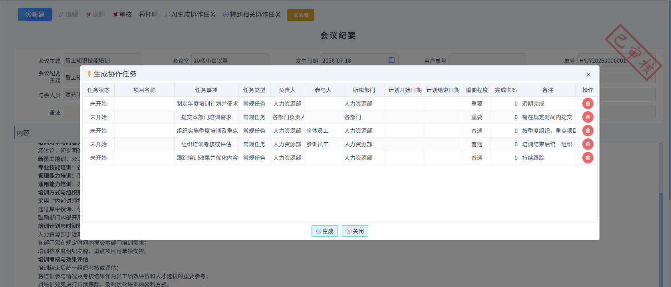Image resolution: width=671 pixels, height=287 pixels.
Task: Delete the 制定年度培训计划 task row
Action: (x=588, y=104)
